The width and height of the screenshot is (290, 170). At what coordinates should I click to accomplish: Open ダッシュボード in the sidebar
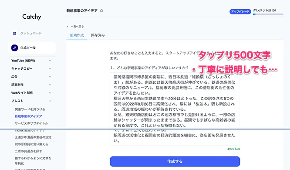coord(31,33)
